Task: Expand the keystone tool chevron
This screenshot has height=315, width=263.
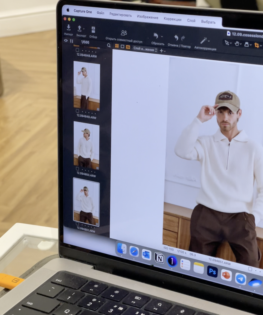Action: point(251,45)
